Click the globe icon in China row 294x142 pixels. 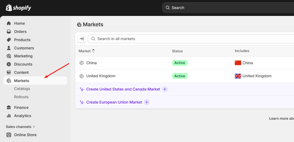[81, 63]
